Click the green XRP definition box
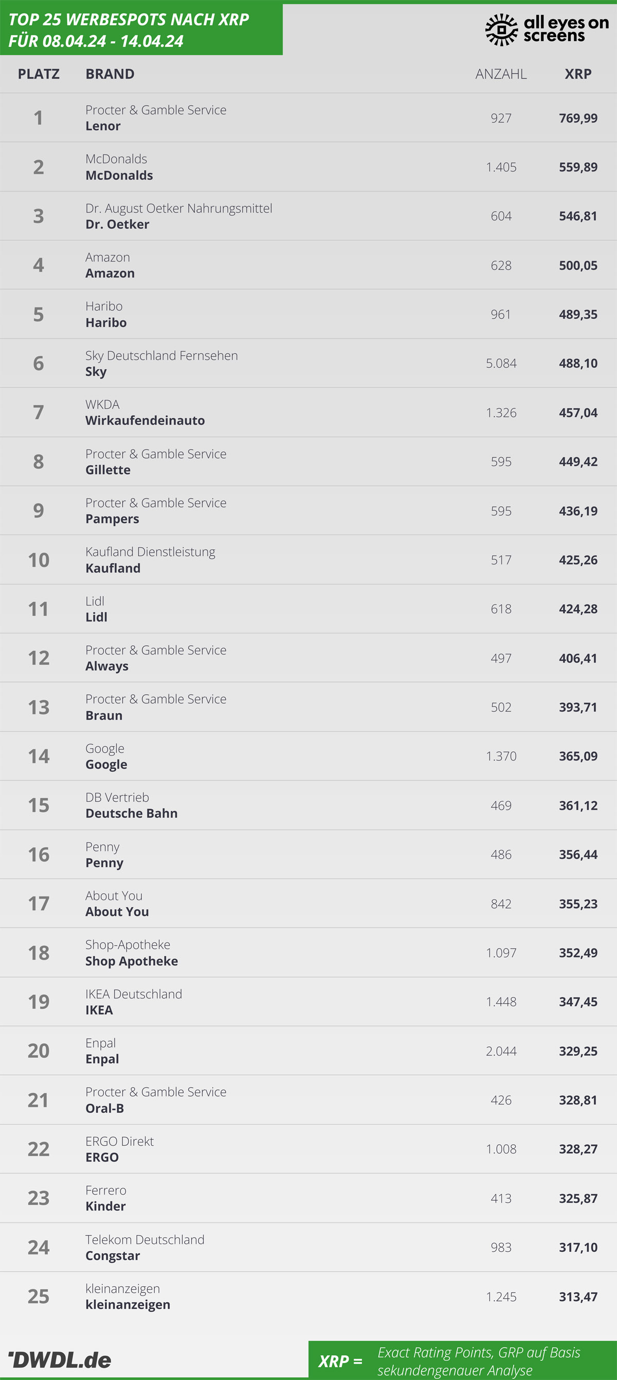 462,1359
